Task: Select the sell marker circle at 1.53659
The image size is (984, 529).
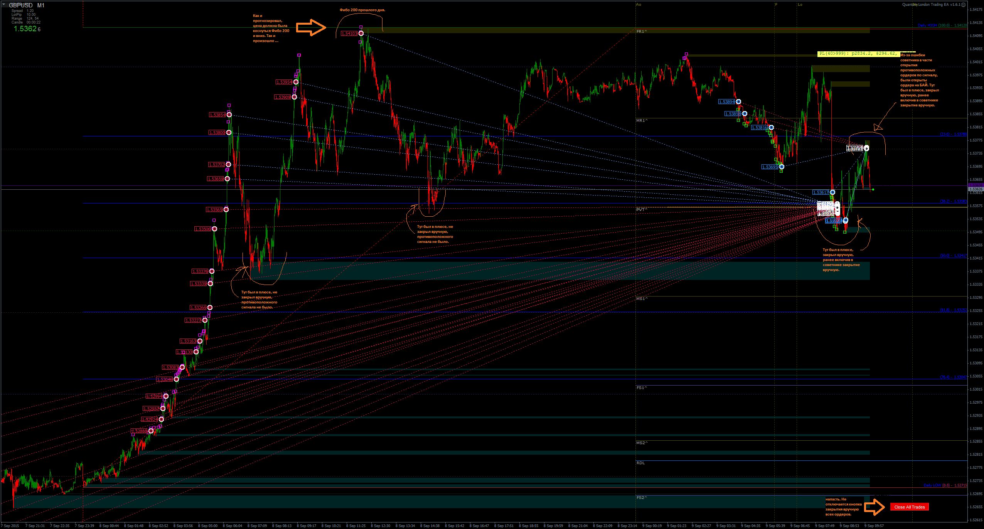Action: tap(227, 179)
